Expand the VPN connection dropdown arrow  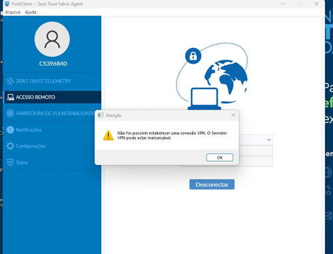click(269, 140)
